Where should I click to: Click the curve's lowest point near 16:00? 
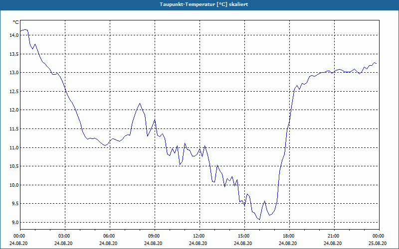(x=259, y=220)
